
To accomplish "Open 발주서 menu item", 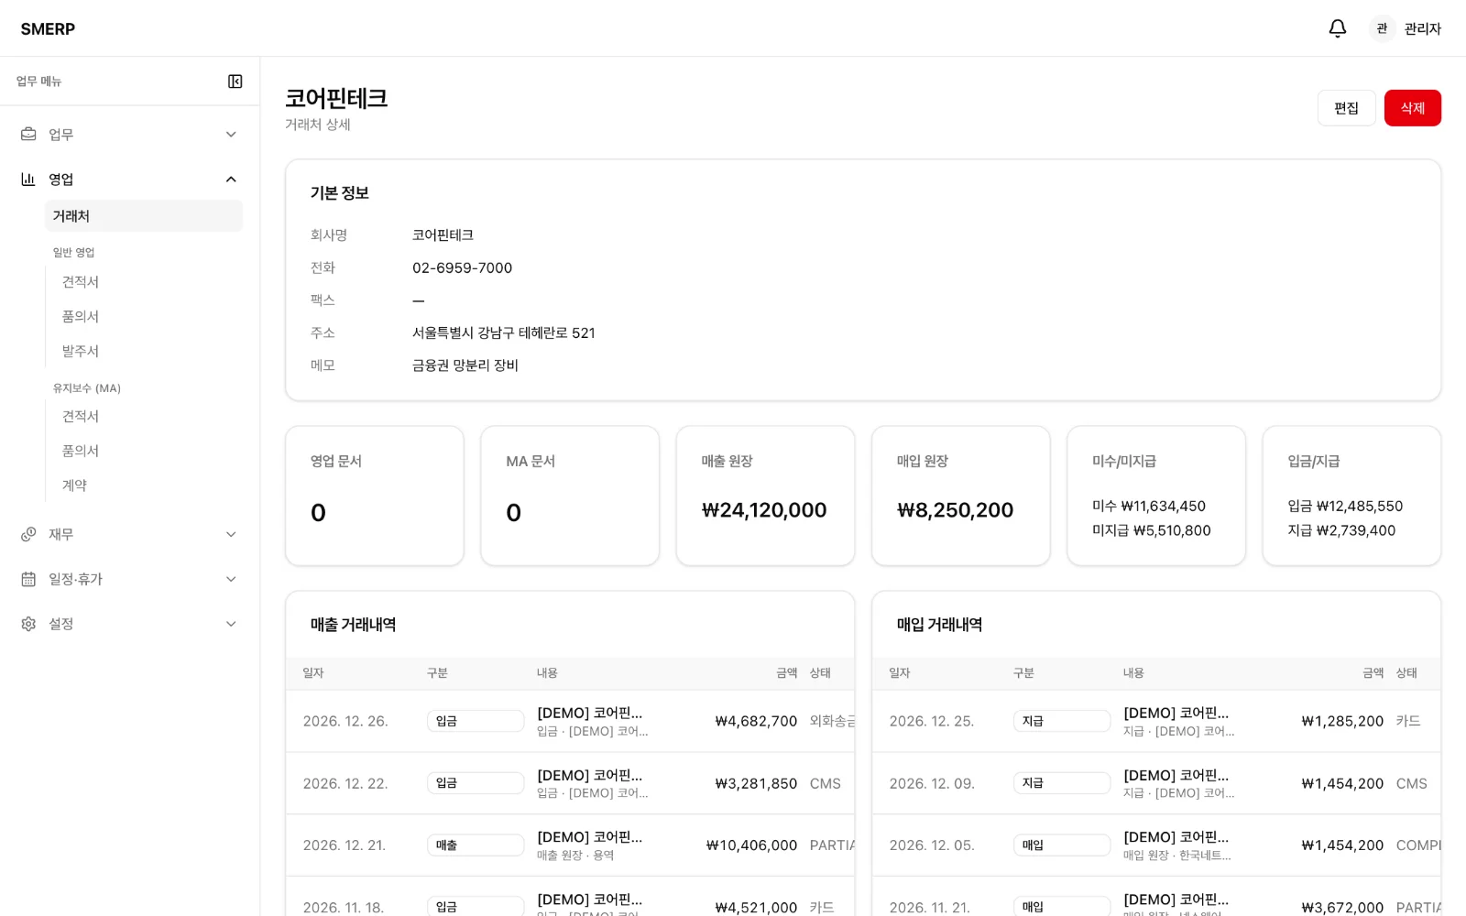I will tap(81, 352).
